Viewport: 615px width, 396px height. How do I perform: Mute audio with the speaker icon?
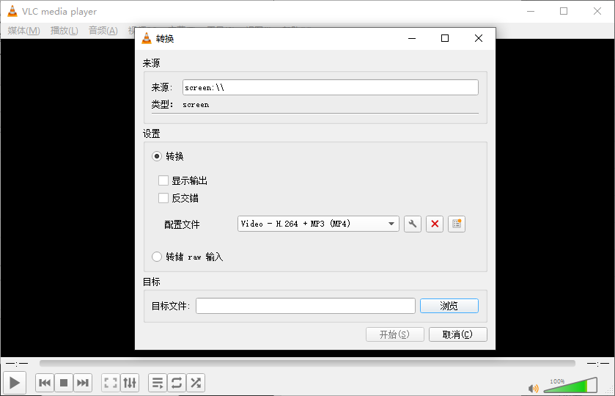click(533, 389)
